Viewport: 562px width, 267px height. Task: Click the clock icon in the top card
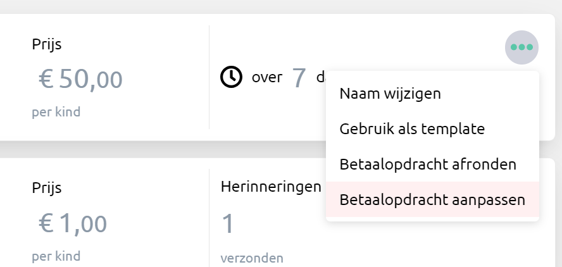click(x=231, y=77)
